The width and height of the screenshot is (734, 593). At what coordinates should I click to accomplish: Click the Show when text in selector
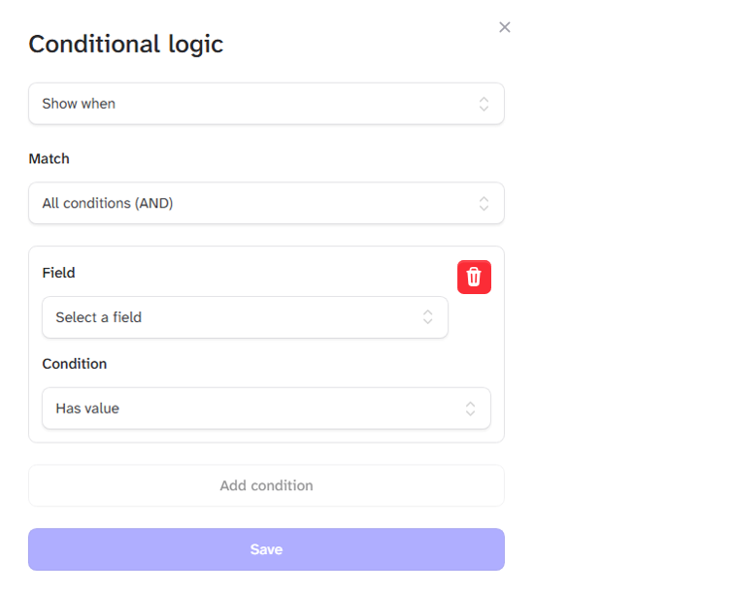pyautogui.click(x=79, y=104)
